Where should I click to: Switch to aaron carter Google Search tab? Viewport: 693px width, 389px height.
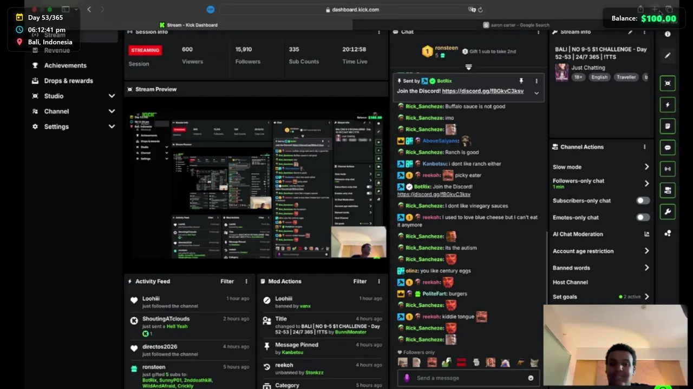[517, 25]
